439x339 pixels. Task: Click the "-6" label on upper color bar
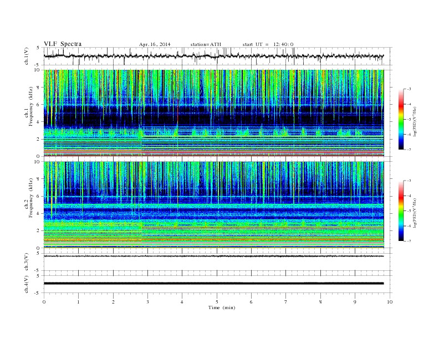(x=409, y=135)
